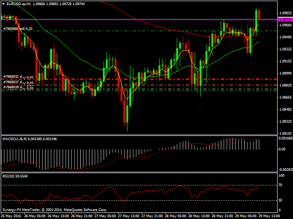293x219 pixels.
Task: Open the chart menu triangle beside EURUSD.xp,H1
Action: pyautogui.click(x=3, y=4)
